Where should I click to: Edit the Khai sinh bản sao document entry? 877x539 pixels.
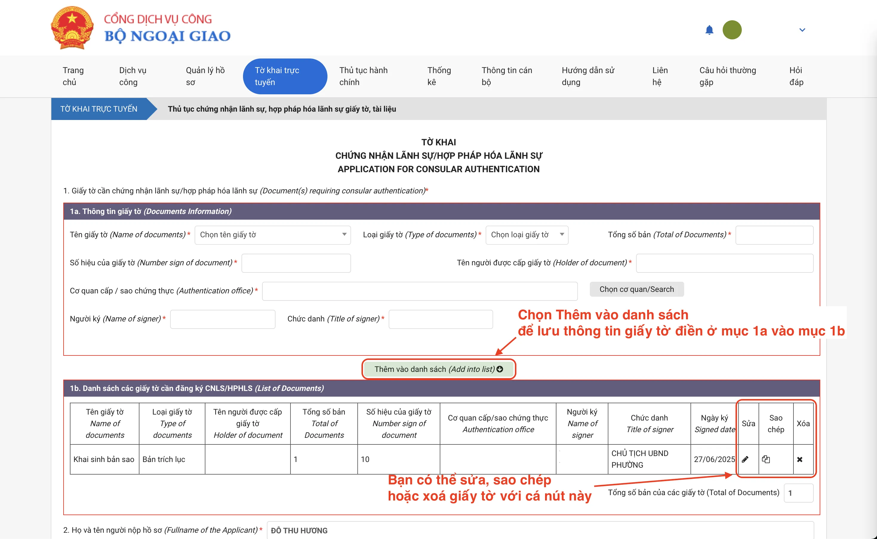[746, 459]
